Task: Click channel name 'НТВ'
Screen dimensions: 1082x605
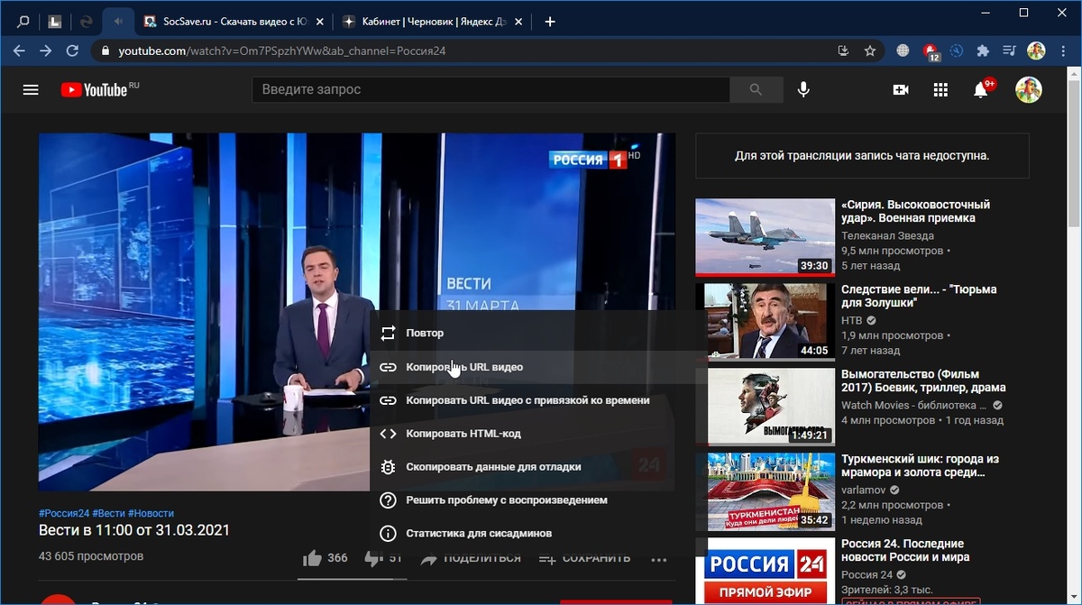Action: pyautogui.click(x=852, y=319)
